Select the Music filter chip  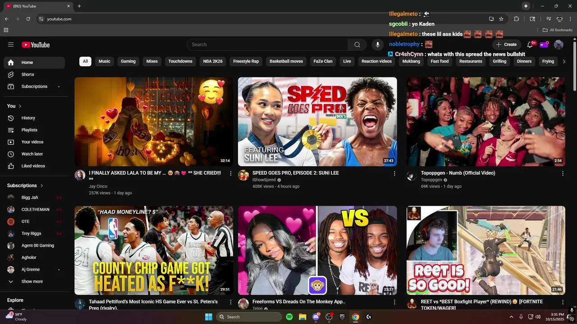[x=105, y=61]
